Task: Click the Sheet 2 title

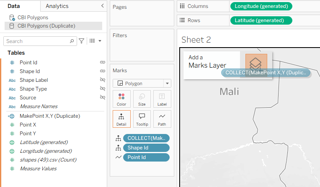Action: (x=196, y=40)
